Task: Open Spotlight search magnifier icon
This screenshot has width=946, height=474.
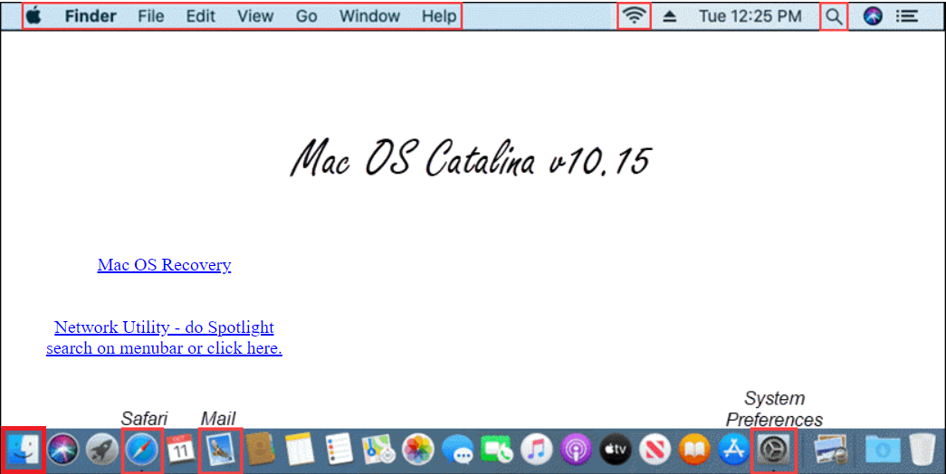Action: (834, 16)
